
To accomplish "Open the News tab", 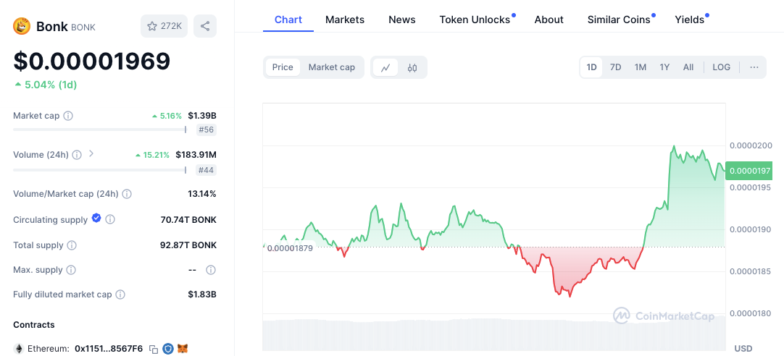I will click(402, 20).
